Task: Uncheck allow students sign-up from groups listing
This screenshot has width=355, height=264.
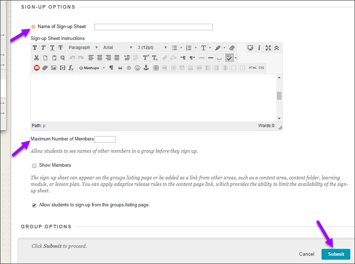Action: 34,205
